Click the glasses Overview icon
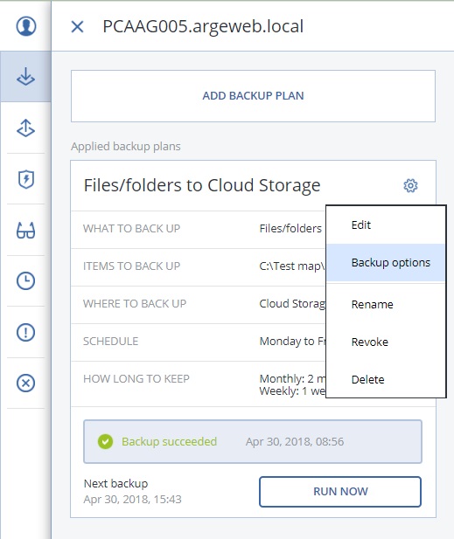 (x=26, y=230)
